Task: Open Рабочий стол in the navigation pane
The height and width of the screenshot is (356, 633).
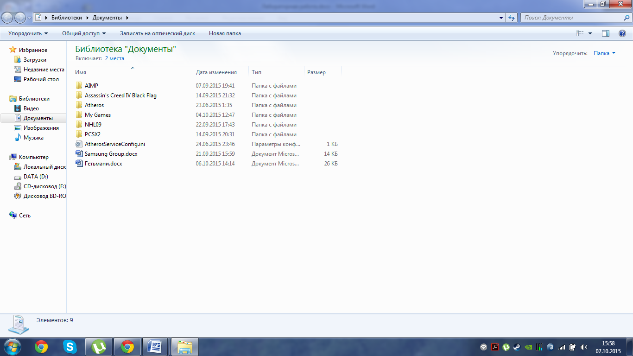Action: [x=41, y=79]
